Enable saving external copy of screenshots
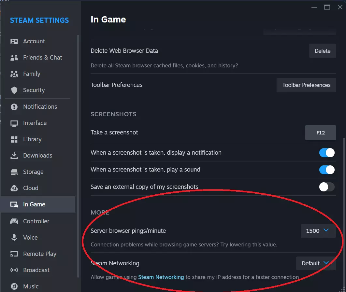346x292 pixels. (327, 187)
